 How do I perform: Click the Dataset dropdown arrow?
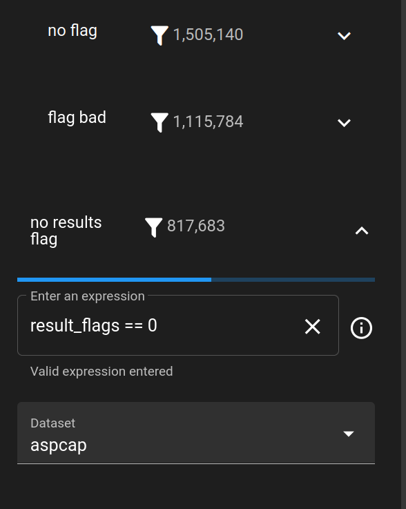click(x=349, y=434)
